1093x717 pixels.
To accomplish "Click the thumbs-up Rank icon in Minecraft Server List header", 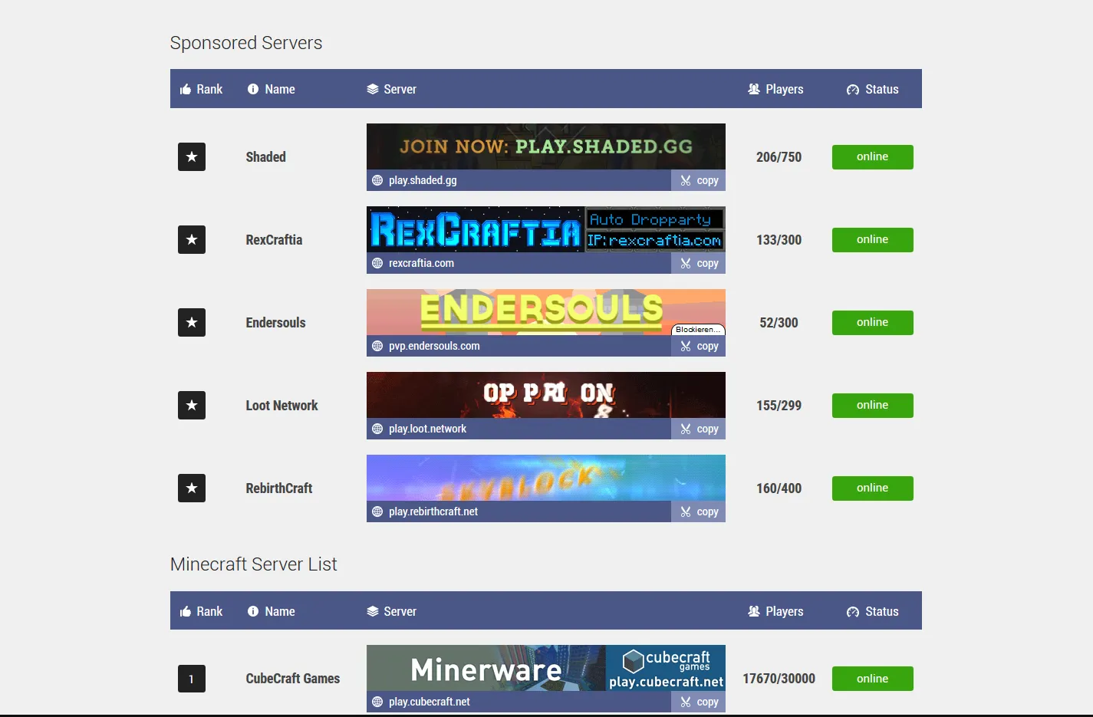I will (x=186, y=612).
